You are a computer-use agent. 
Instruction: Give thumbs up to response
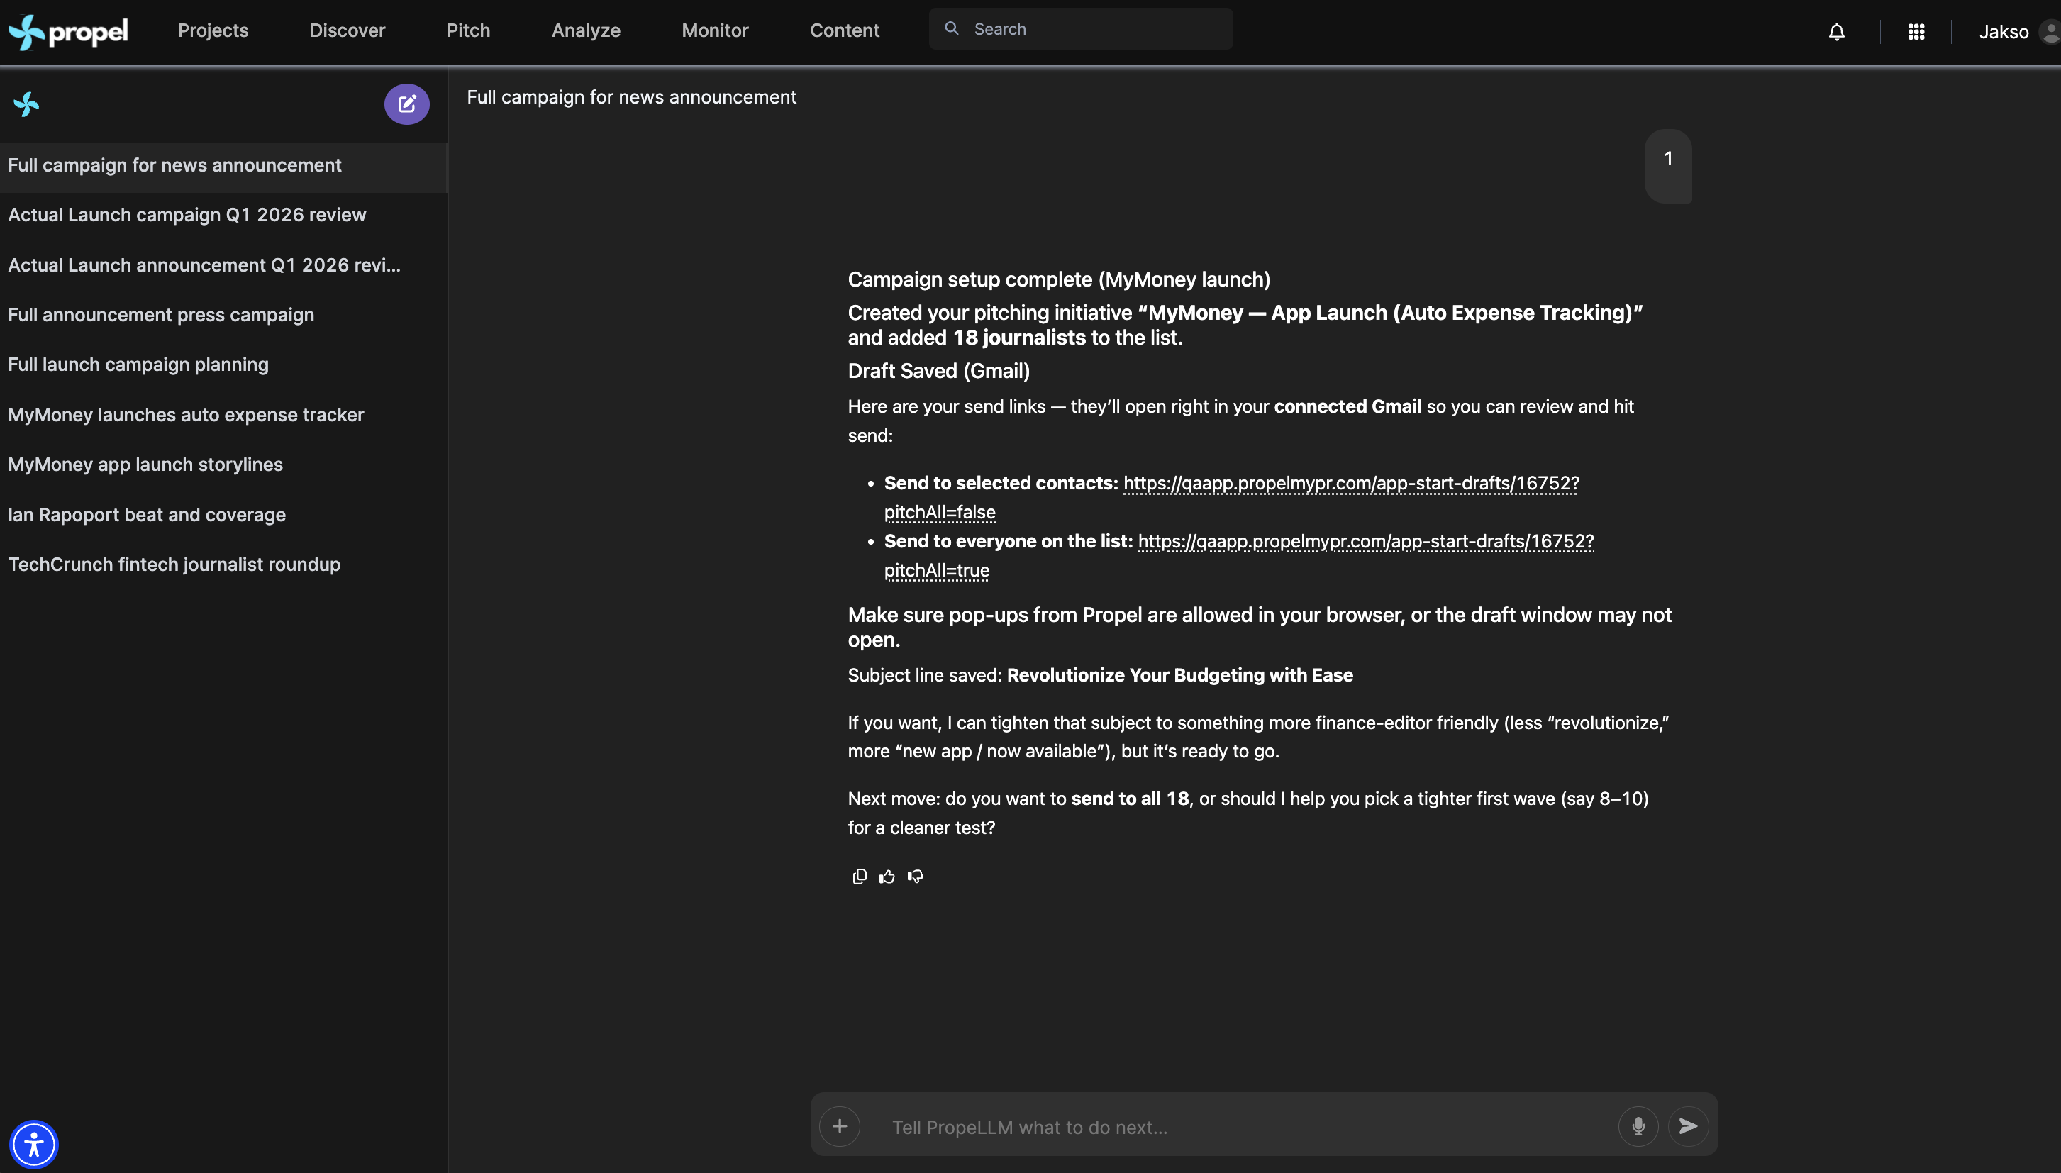pos(887,877)
